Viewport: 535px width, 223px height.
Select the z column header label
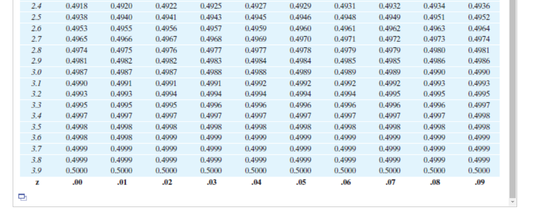[37, 182]
